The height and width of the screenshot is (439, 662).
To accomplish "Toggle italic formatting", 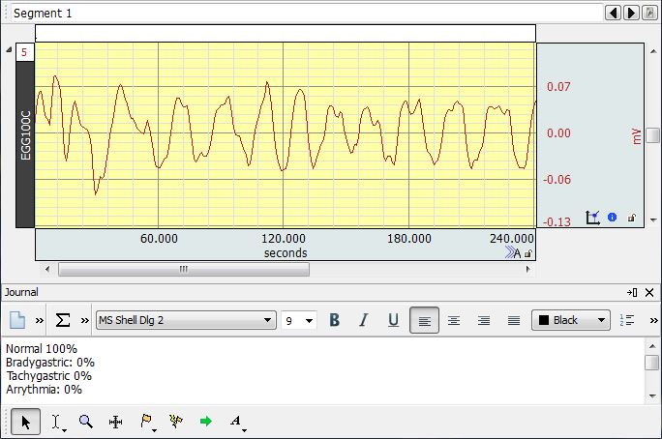I will tap(364, 320).
